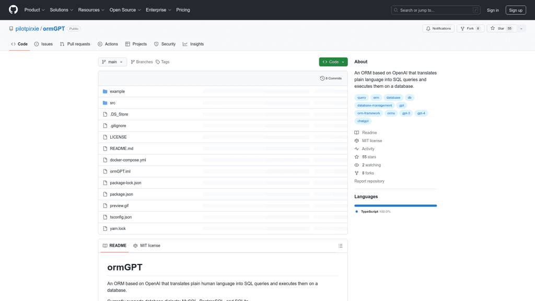Switch to the Issues tab

[43, 44]
